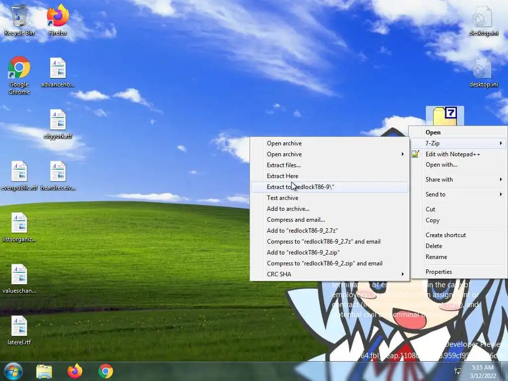The width and height of the screenshot is (508, 381).
Task: Select the cityyork.rtf file icon
Action: [58, 124]
